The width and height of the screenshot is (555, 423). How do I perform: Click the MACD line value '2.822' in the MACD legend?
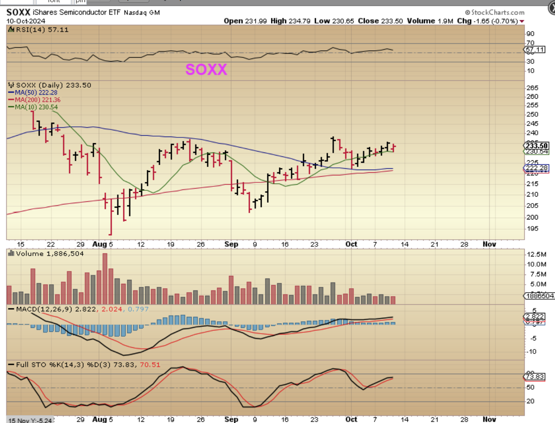point(85,309)
